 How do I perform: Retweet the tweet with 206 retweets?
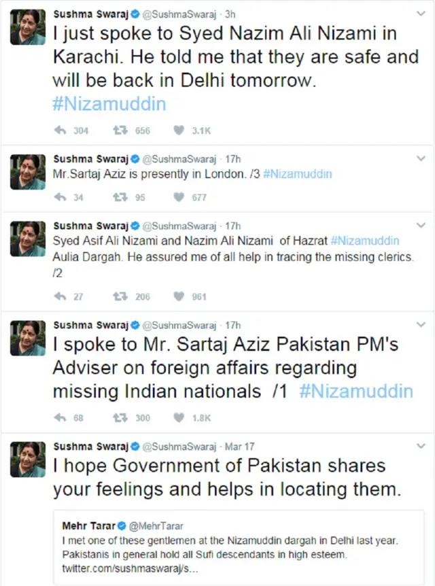coord(118,296)
